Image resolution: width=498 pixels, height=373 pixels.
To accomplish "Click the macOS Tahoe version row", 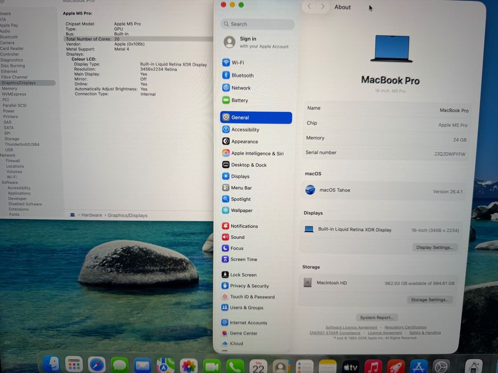I will [x=384, y=190].
